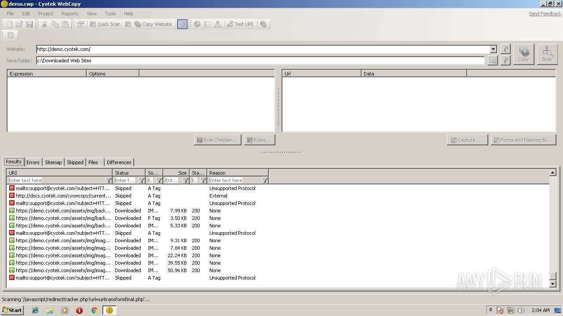This screenshot has height=316, width=563.
Task: Click the Open project folder icon
Action: [x=19, y=24]
